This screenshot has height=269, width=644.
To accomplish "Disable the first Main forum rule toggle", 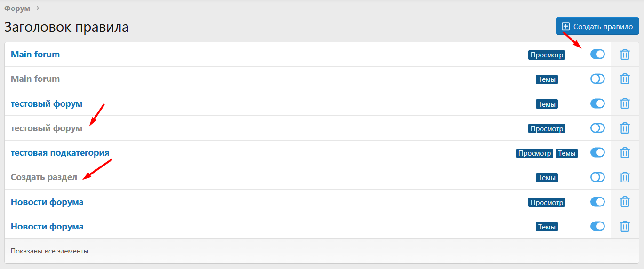I will [x=597, y=55].
